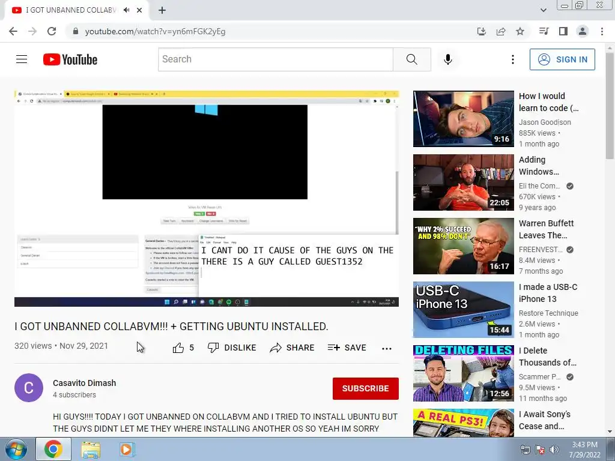View site information lock icon
Viewport: 615px width, 461px height.
76,31
